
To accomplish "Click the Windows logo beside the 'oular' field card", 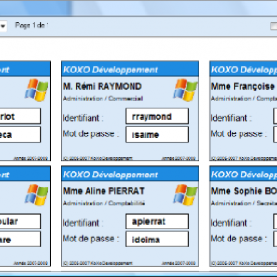I will point(36,195).
